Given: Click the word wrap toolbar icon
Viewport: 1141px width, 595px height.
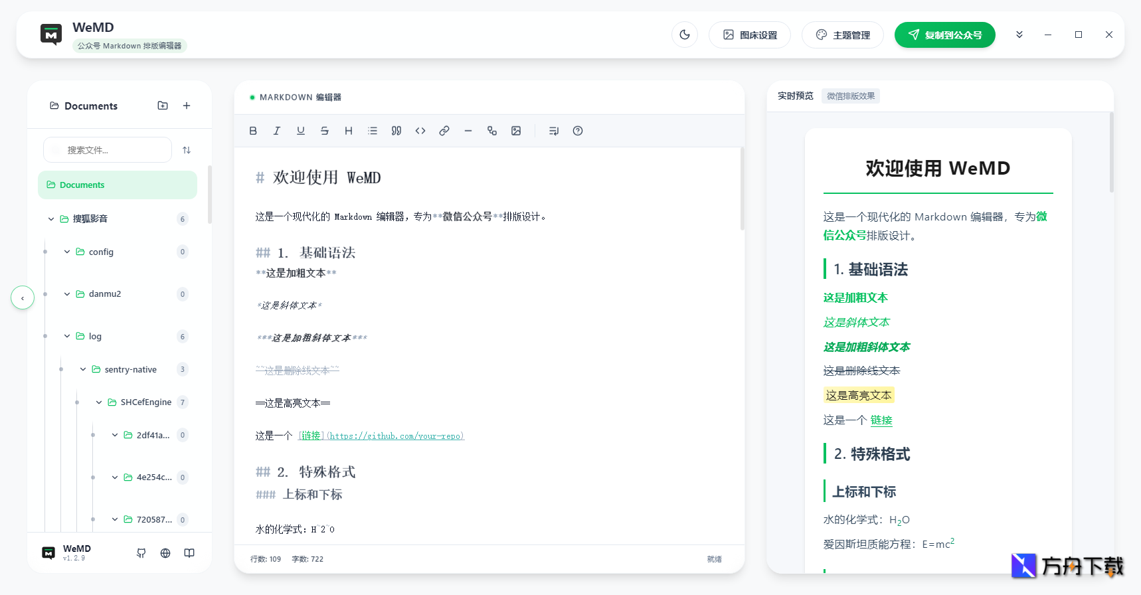Looking at the screenshot, I should (x=554, y=131).
